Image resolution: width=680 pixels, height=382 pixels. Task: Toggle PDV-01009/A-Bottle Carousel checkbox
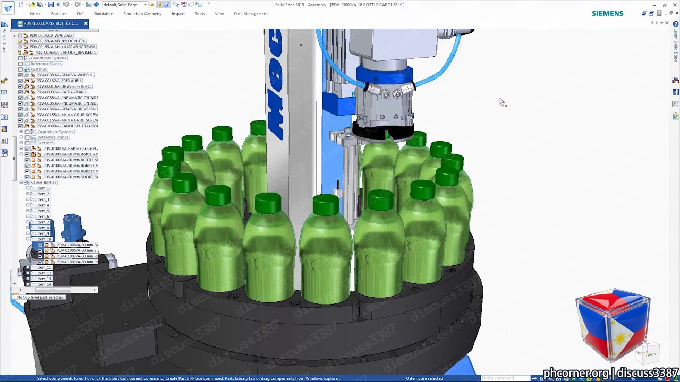click(x=27, y=149)
